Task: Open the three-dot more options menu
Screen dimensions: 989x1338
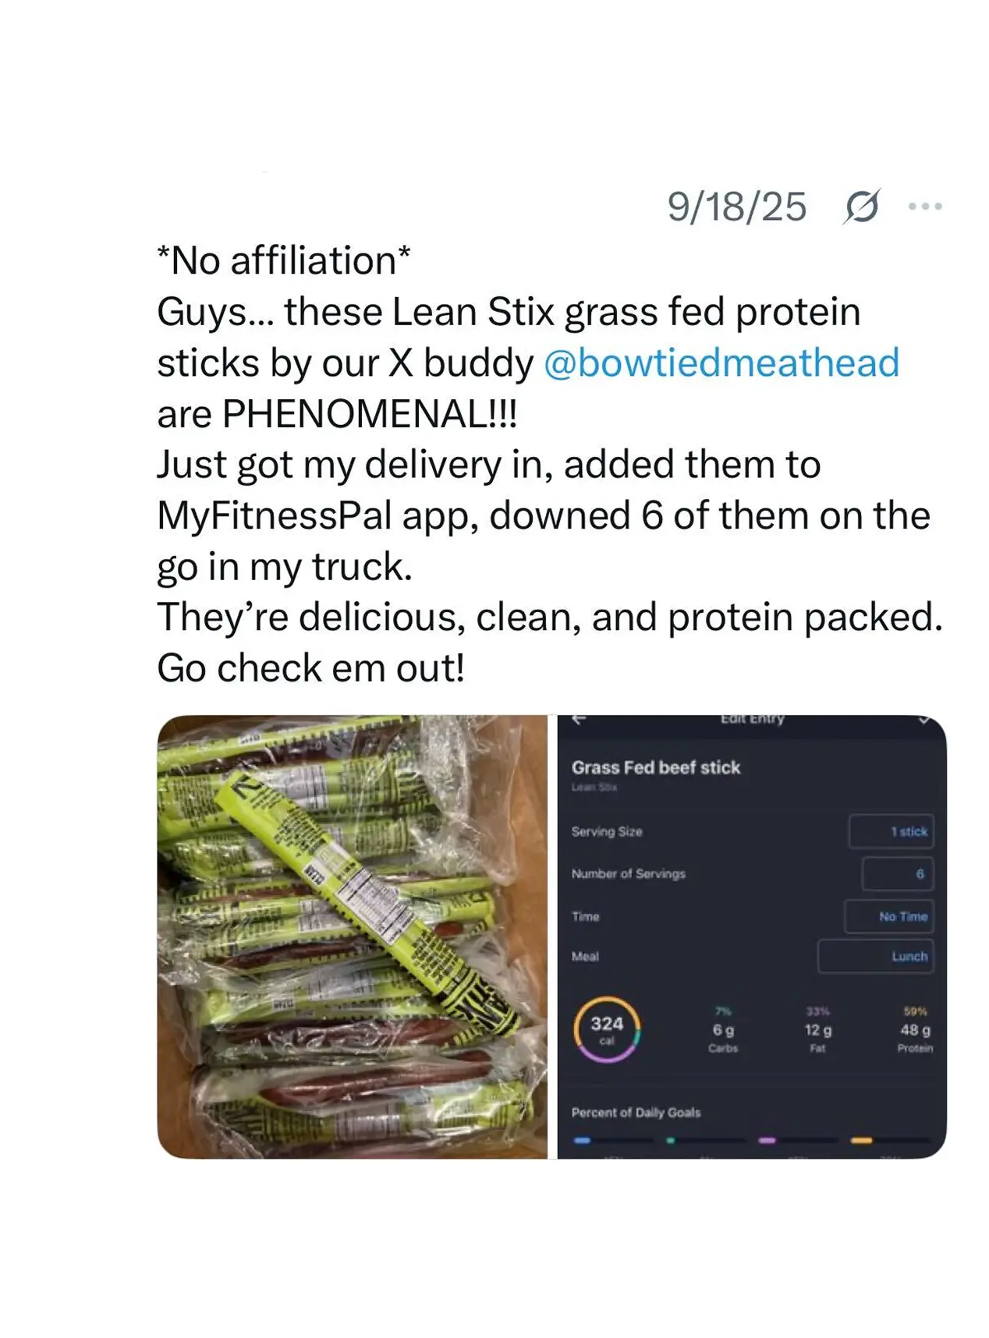Action: tap(925, 207)
